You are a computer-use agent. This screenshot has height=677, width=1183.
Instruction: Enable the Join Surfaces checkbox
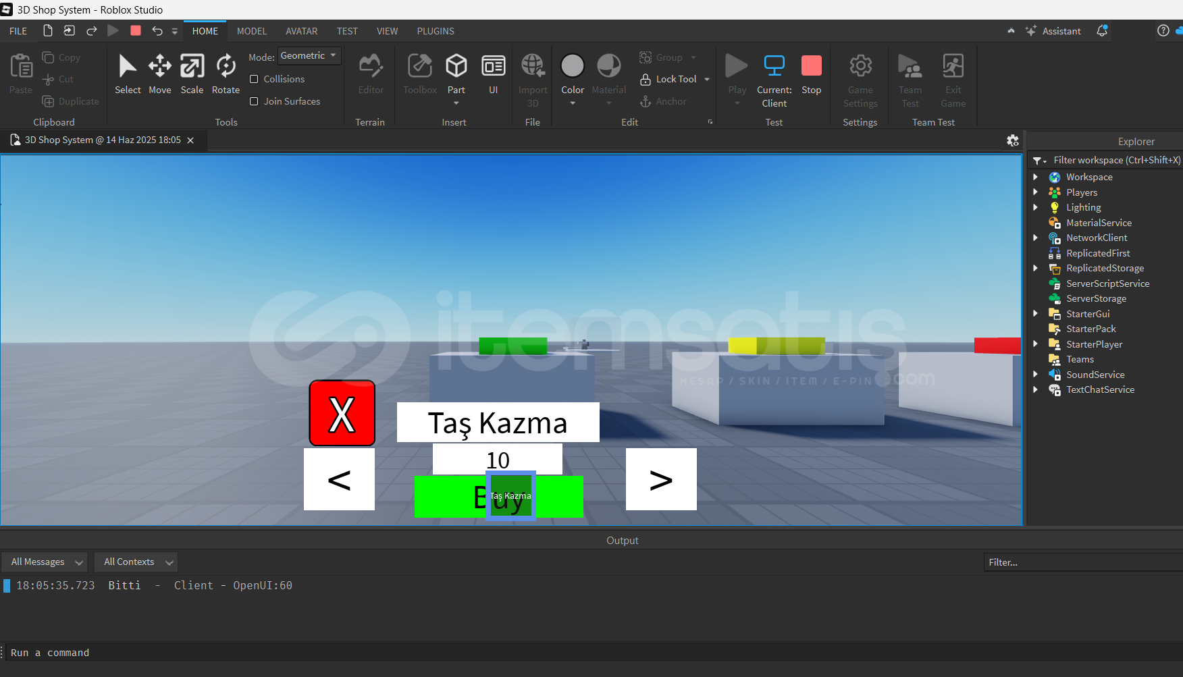(254, 101)
